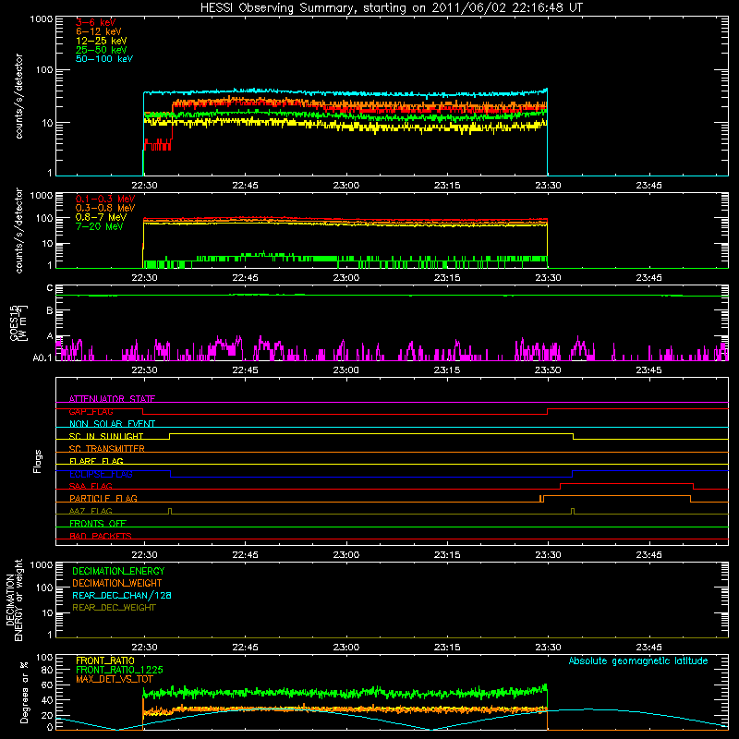This screenshot has width=739, height=739.
Task: Click the 'BAD_PACKETS' flag label
Action: 101,536
